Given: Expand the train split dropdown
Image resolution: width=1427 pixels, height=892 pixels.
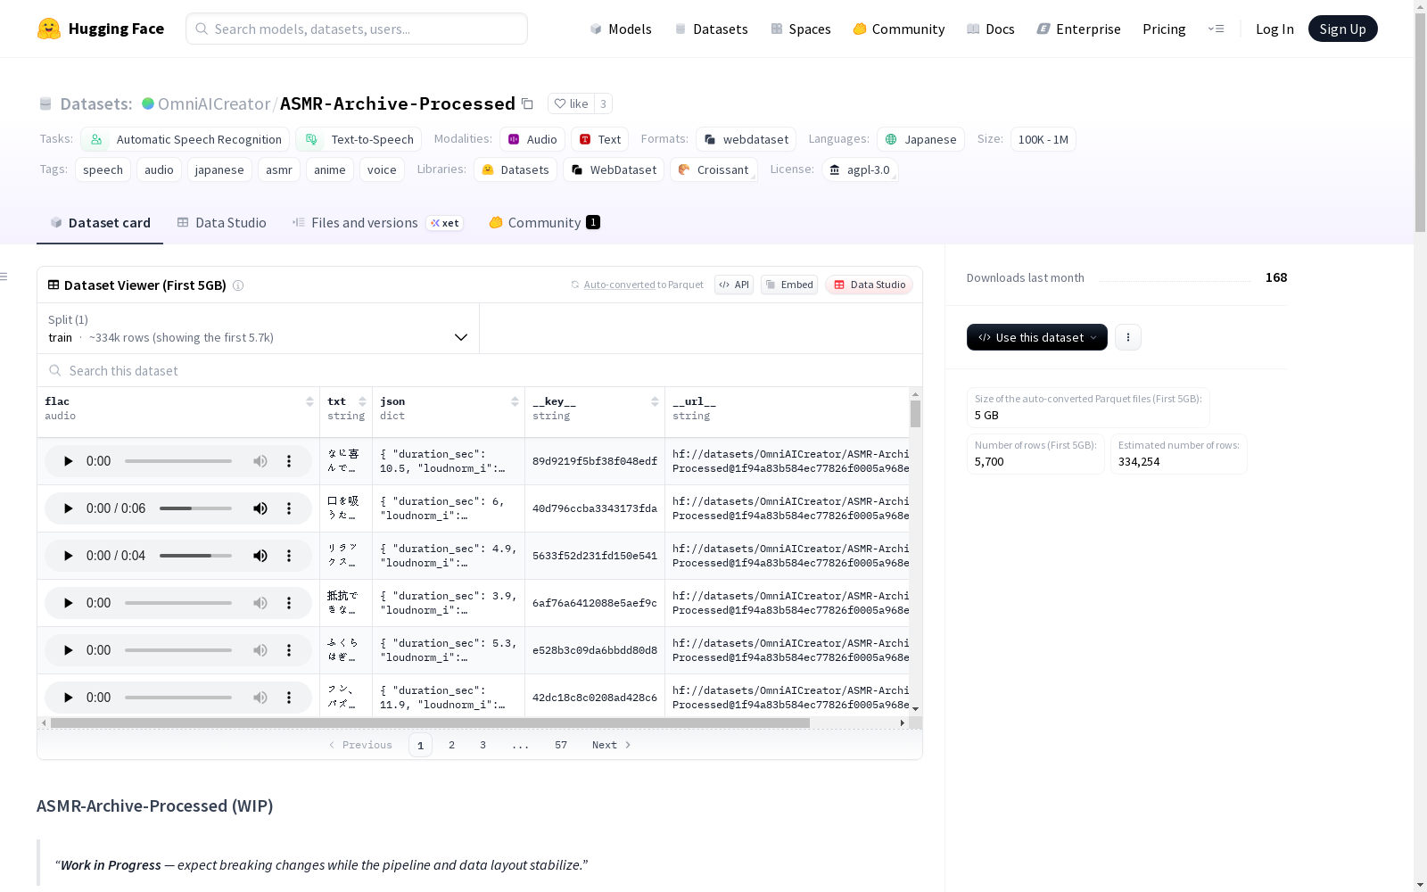Looking at the screenshot, I should pyautogui.click(x=259, y=328).
